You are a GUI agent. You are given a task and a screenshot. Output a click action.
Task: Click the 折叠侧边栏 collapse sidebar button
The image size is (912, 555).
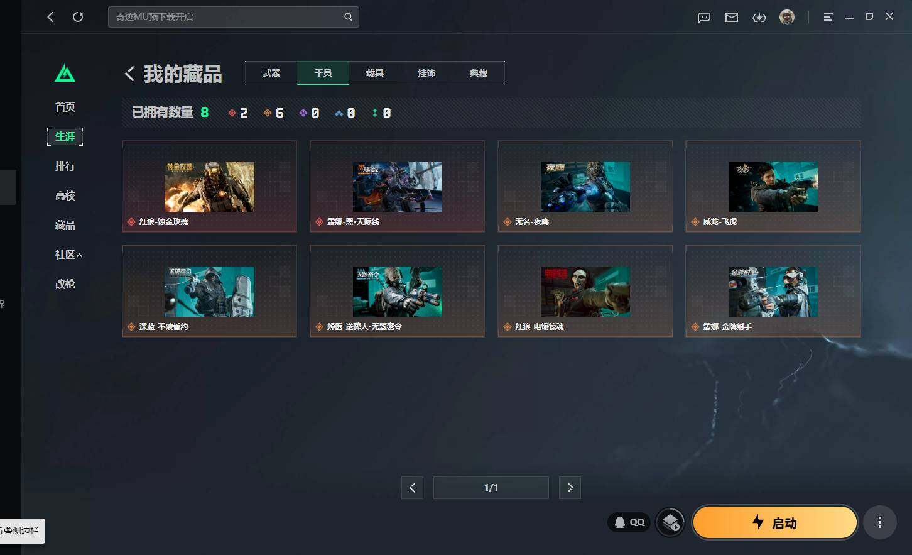tap(21, 530)
